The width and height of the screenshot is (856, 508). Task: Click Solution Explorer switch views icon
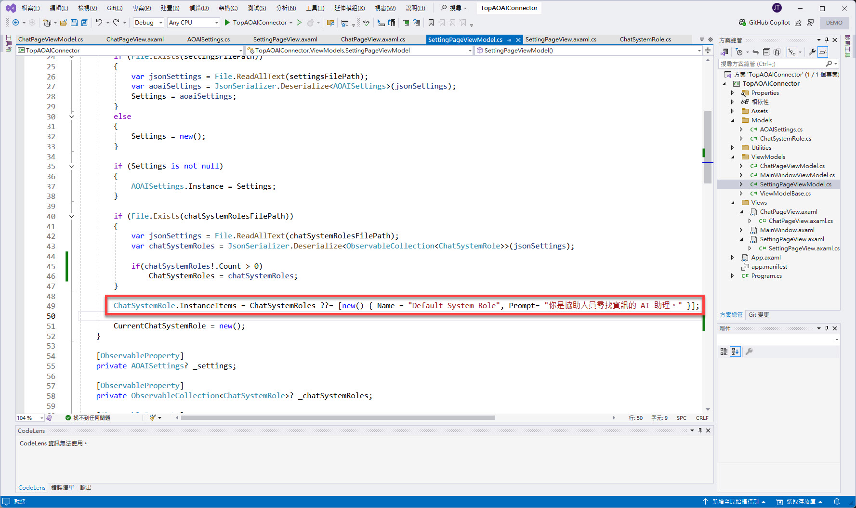tap(724, 52)
